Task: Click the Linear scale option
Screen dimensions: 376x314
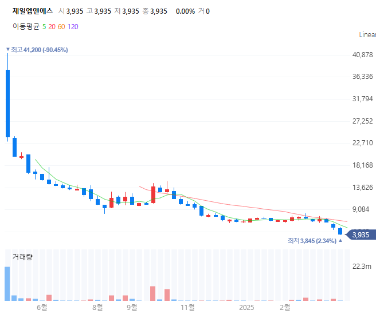Action: (x=367, y=35)
